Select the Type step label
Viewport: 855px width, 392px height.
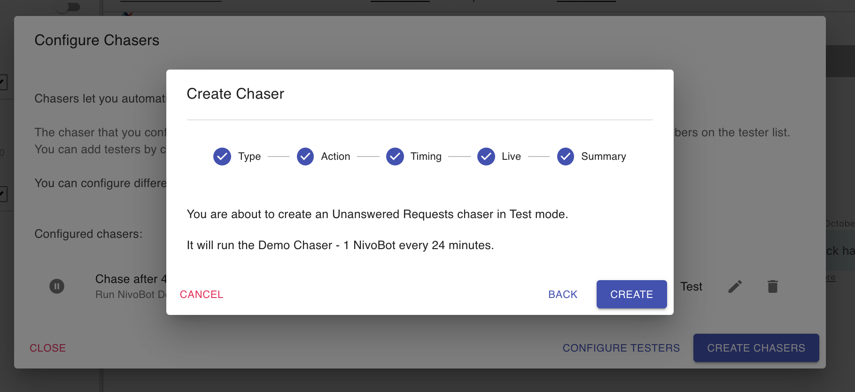(249, 157)
